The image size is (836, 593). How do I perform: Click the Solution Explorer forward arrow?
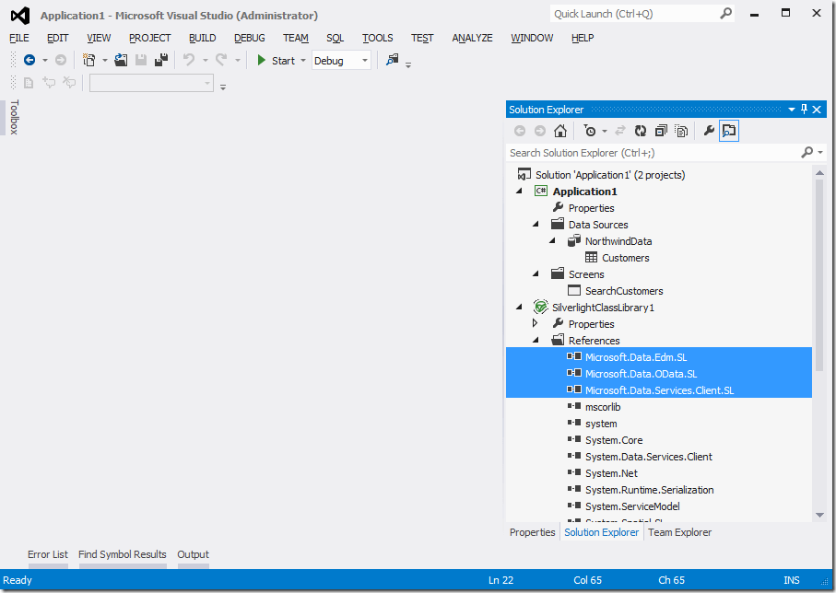pyautogui.click(x=540, y=131)
